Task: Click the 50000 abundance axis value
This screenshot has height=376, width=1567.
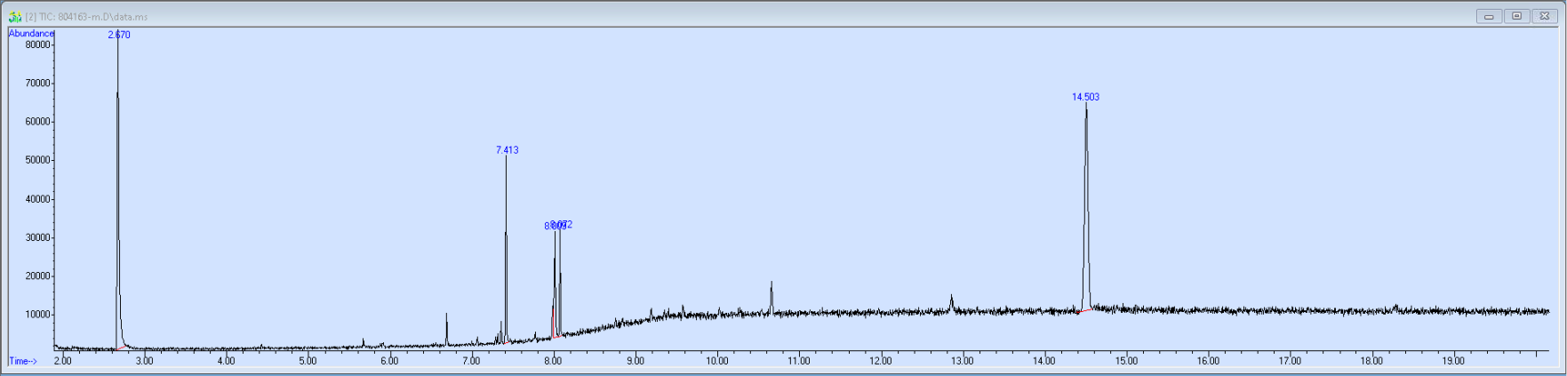Action: click(x=37, y=160)
